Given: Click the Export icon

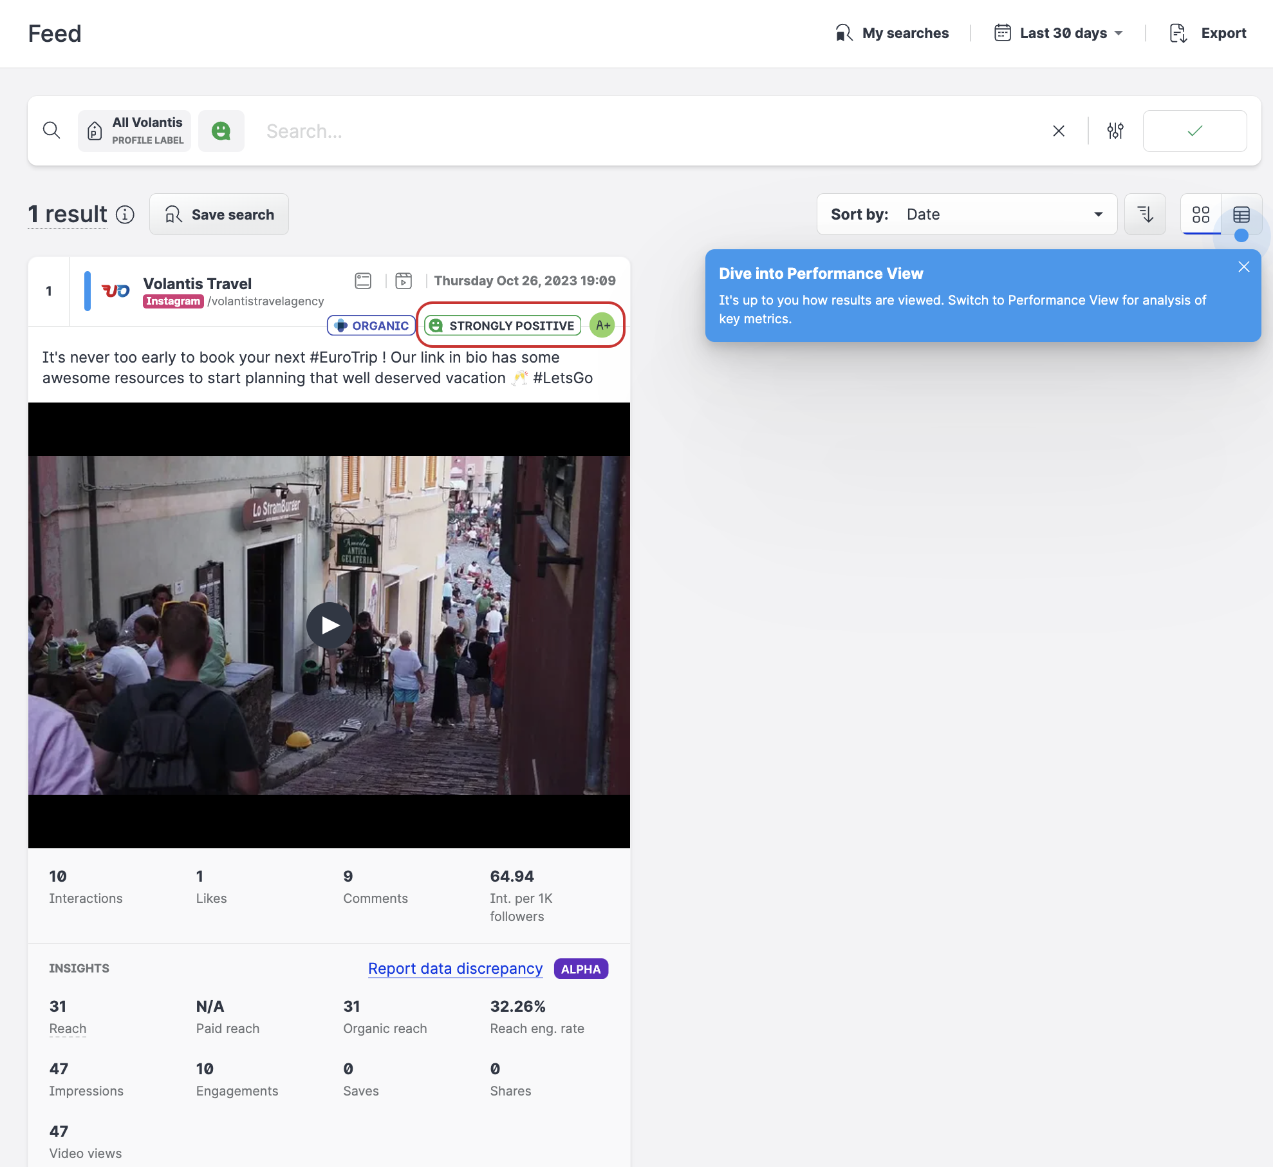Looking at the screenshot, I should point(1178,33).
